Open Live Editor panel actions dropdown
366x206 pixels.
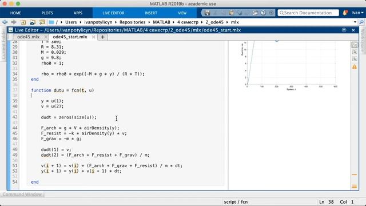click(344, 30)
